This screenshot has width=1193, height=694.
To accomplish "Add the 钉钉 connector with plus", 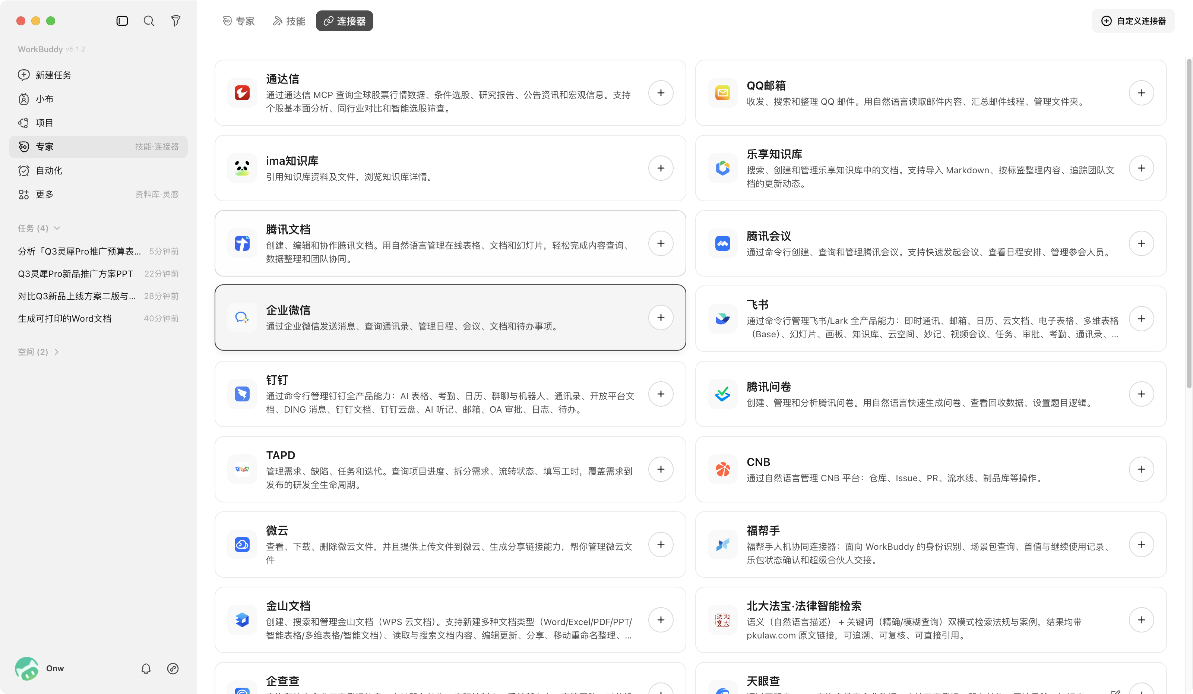I will click(661, 394).
